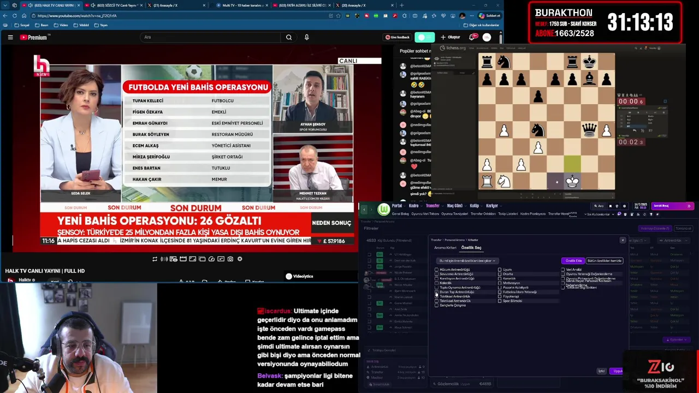Switch to Arama Kriteri tab
699x393 pixels.
(445, 248)
